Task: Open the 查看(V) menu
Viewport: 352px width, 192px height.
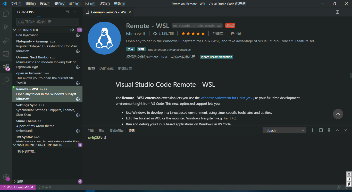Action: (x=60, y=4)
